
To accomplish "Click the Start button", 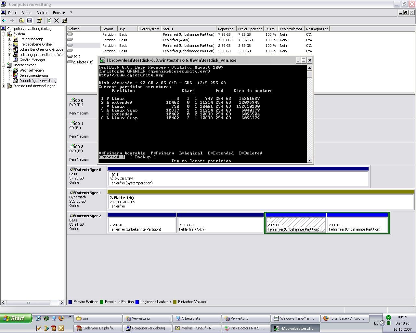I will point(16,318).
